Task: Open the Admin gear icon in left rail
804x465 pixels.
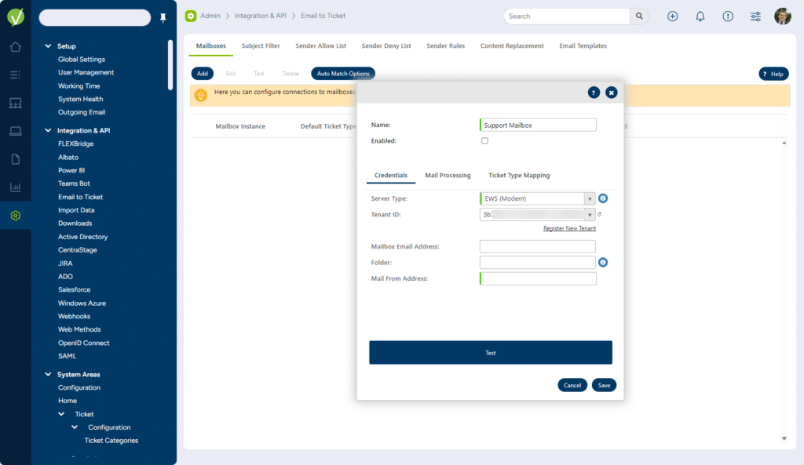Action: 15,216
